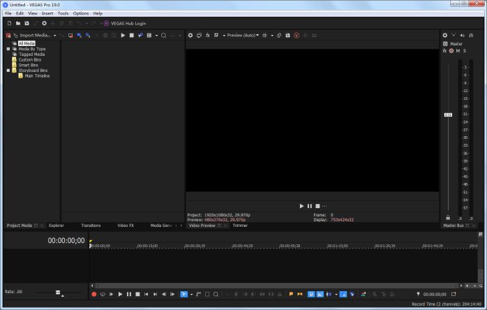Solo the Master bus with S
Viewport: 487px width, 310px height.
point(465,51)
